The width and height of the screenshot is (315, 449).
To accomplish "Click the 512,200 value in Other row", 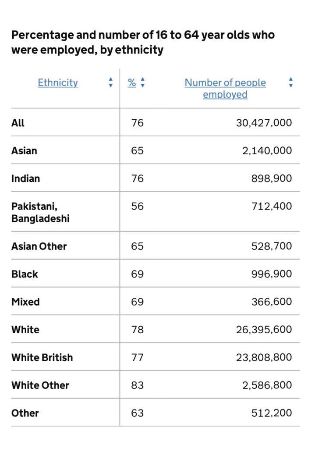I will [x=272, y=413].
